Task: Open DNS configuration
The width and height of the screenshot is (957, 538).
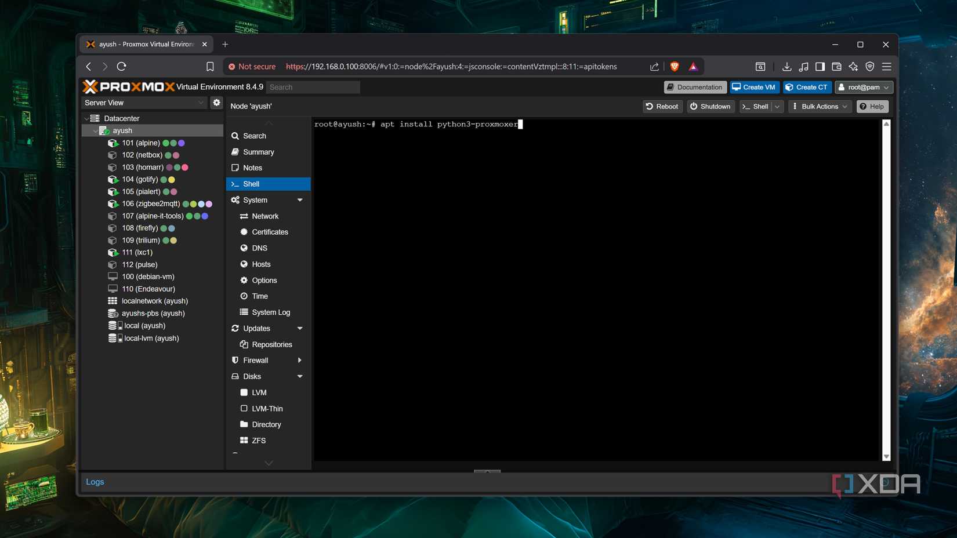Action: [259, 248]
